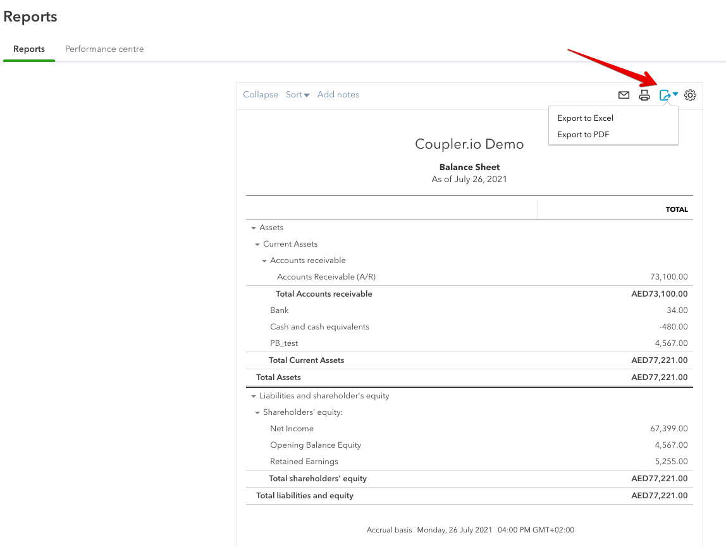Open the Net Income amount 67,399.00
The image size is (726, 547).
(669, 429)
